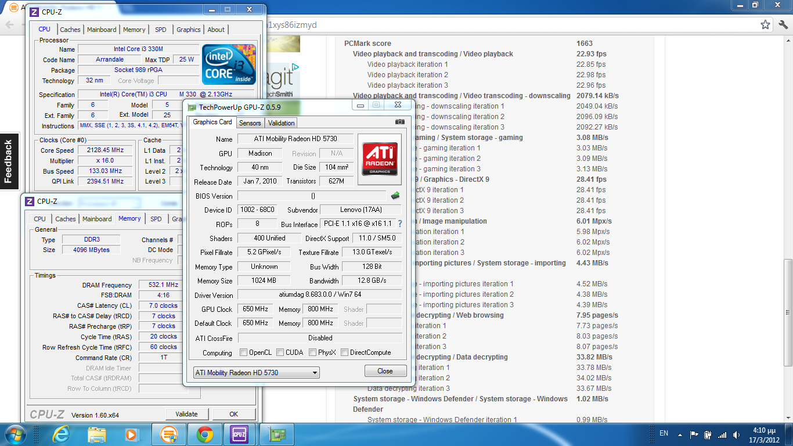
Task: Open About tab in top CPU-Z window
Action: (x=216, y=30)
